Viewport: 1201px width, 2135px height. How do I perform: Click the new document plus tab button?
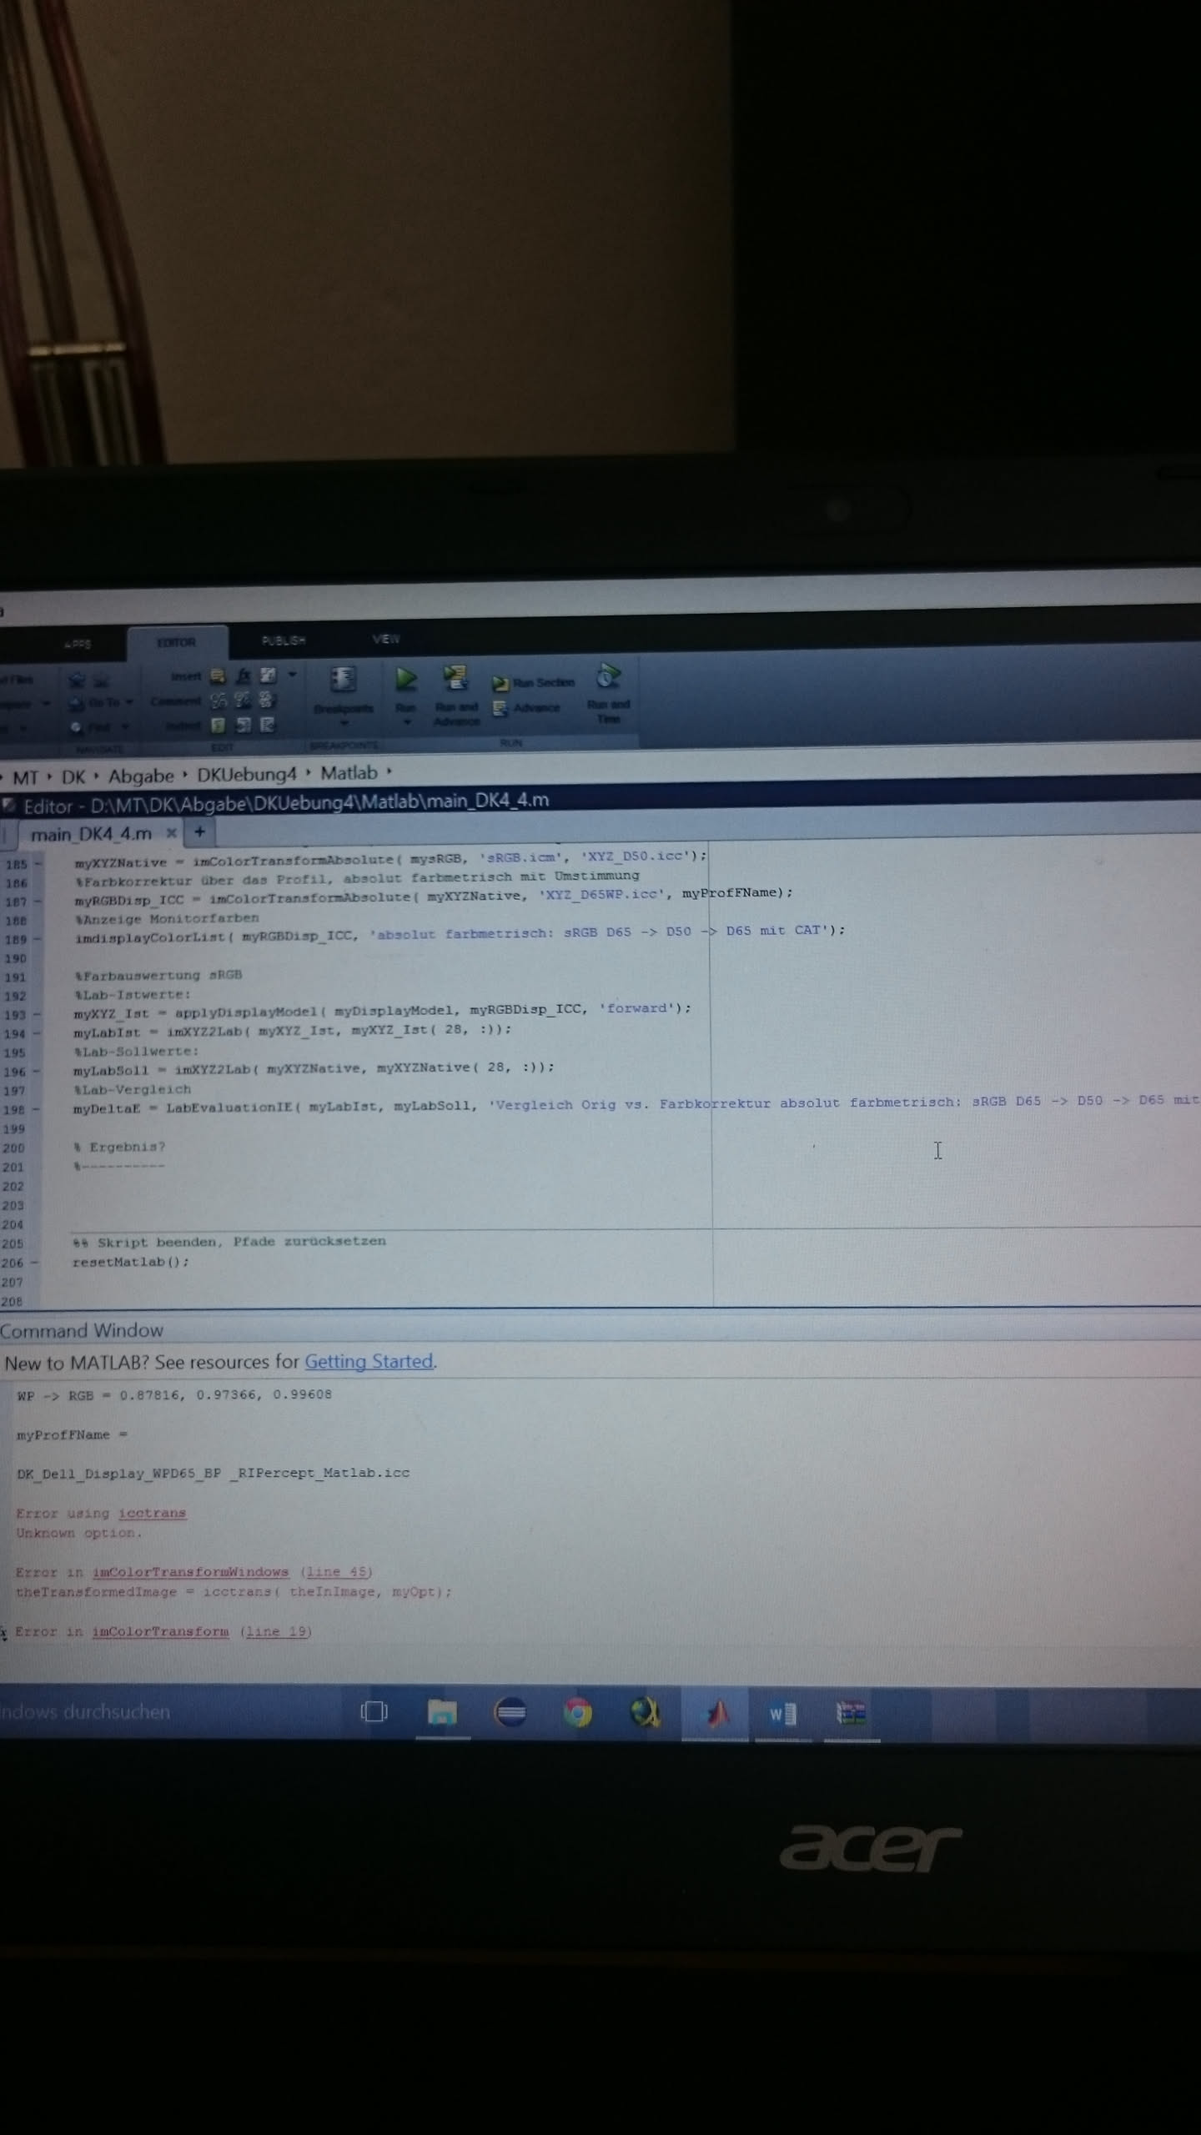[x=199, y=831]
